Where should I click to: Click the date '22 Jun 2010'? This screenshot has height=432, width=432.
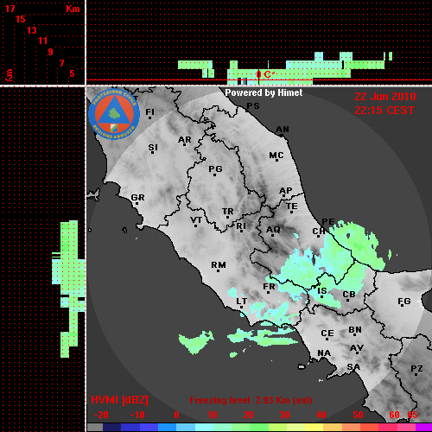(x=385, y=97)
